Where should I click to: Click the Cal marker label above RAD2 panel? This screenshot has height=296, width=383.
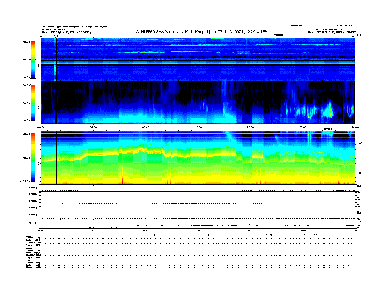pos(56,37)
